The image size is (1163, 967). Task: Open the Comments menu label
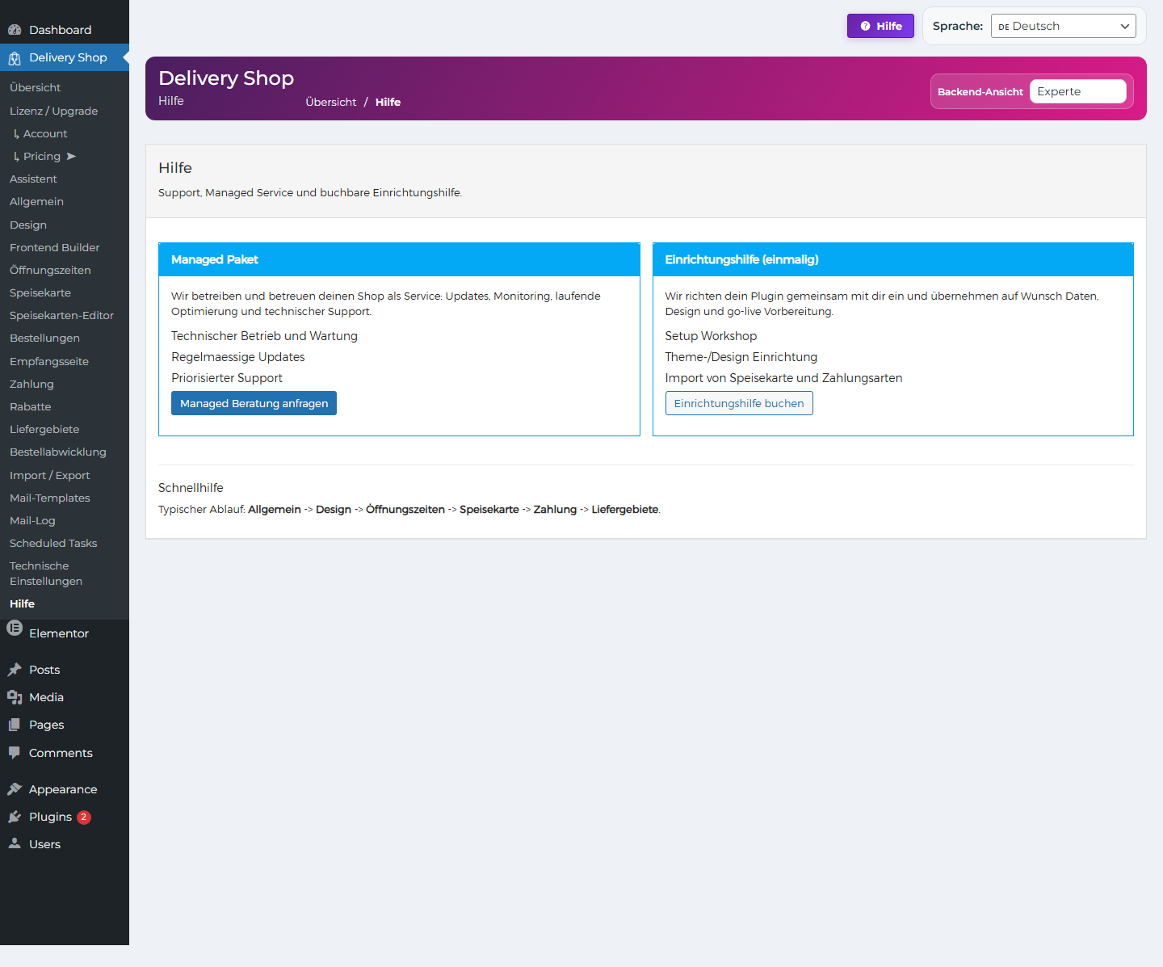coord(61,753)
